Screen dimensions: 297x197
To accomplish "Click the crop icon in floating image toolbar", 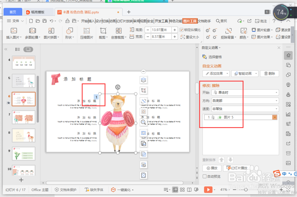I will (143, 91).
